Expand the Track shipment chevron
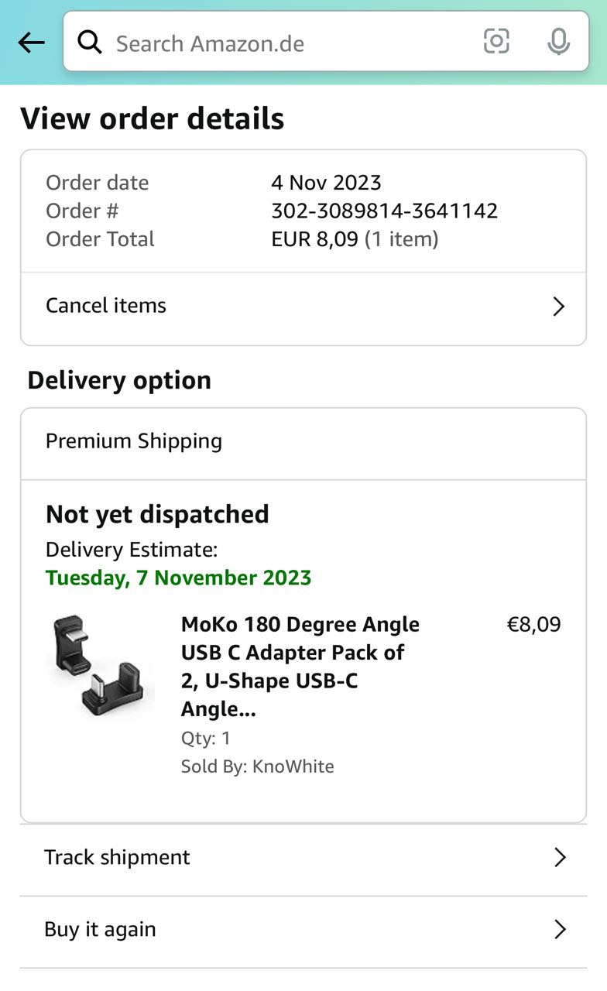Image resolution: width=607 pixels, height=991 pixels. [x=560, y=857]
